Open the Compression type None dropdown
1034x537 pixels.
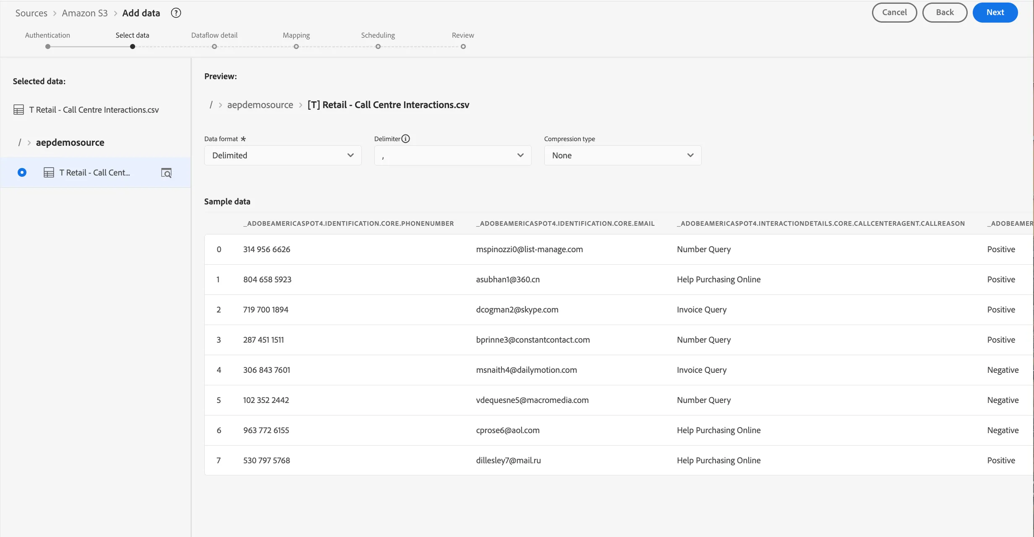623,155
